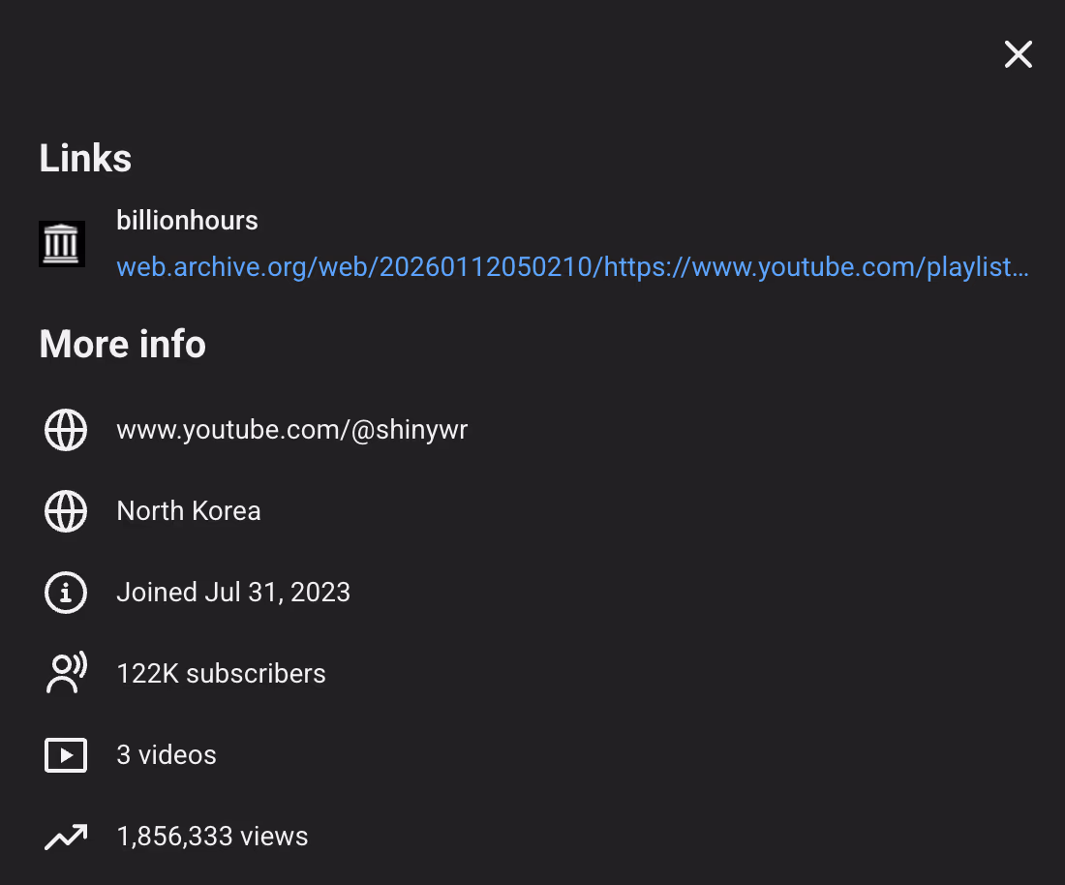Click the info icon next to join date
This screenshot has width=1065, height=885.
(x=66, y=593)
